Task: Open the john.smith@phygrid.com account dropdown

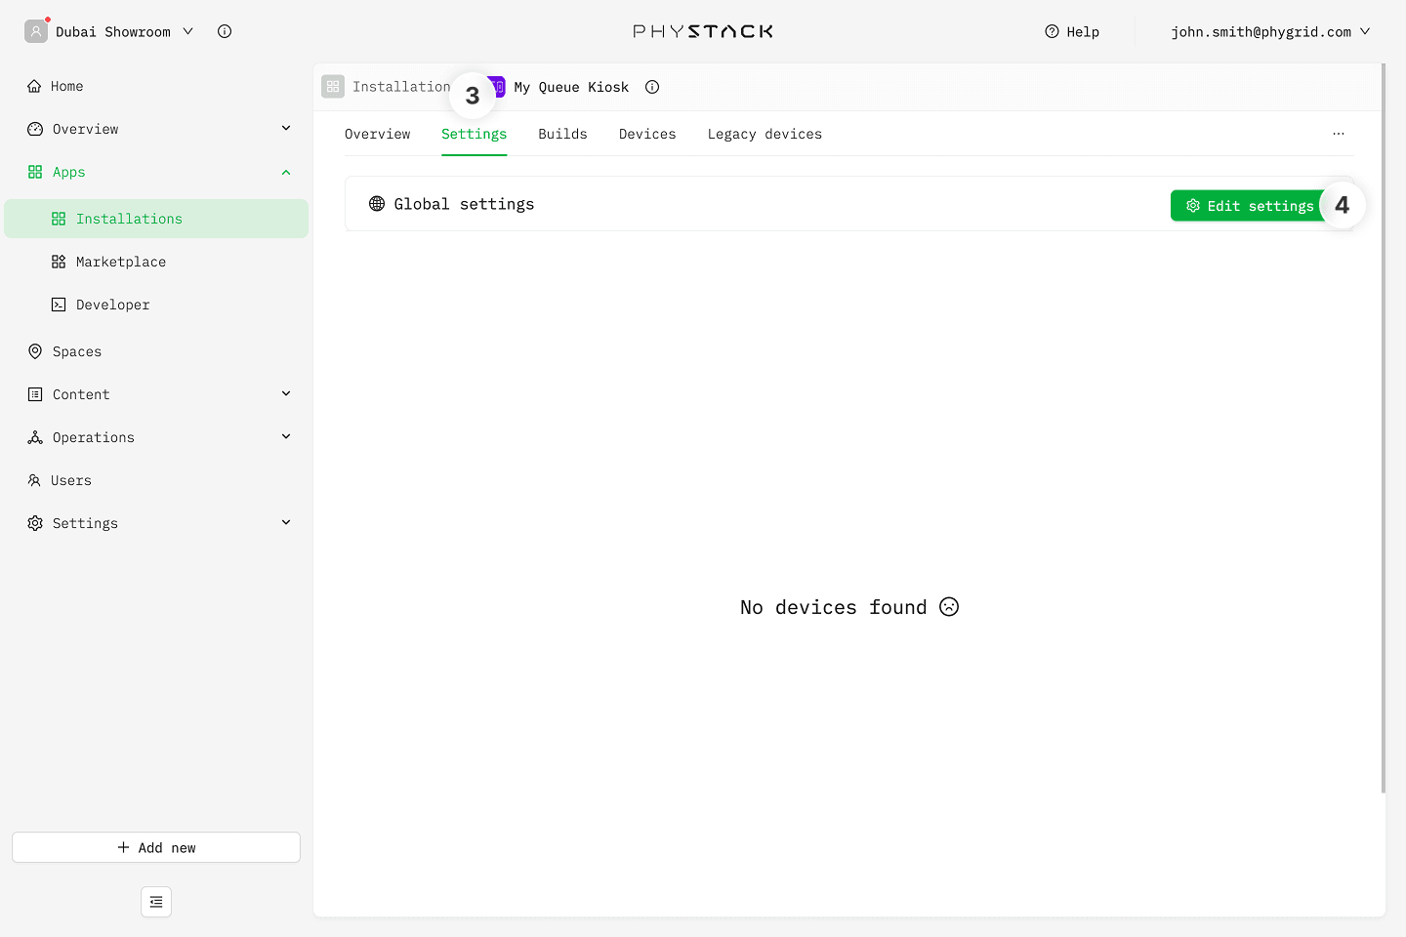Action: pyautogui.click(x=1269, y=31)
